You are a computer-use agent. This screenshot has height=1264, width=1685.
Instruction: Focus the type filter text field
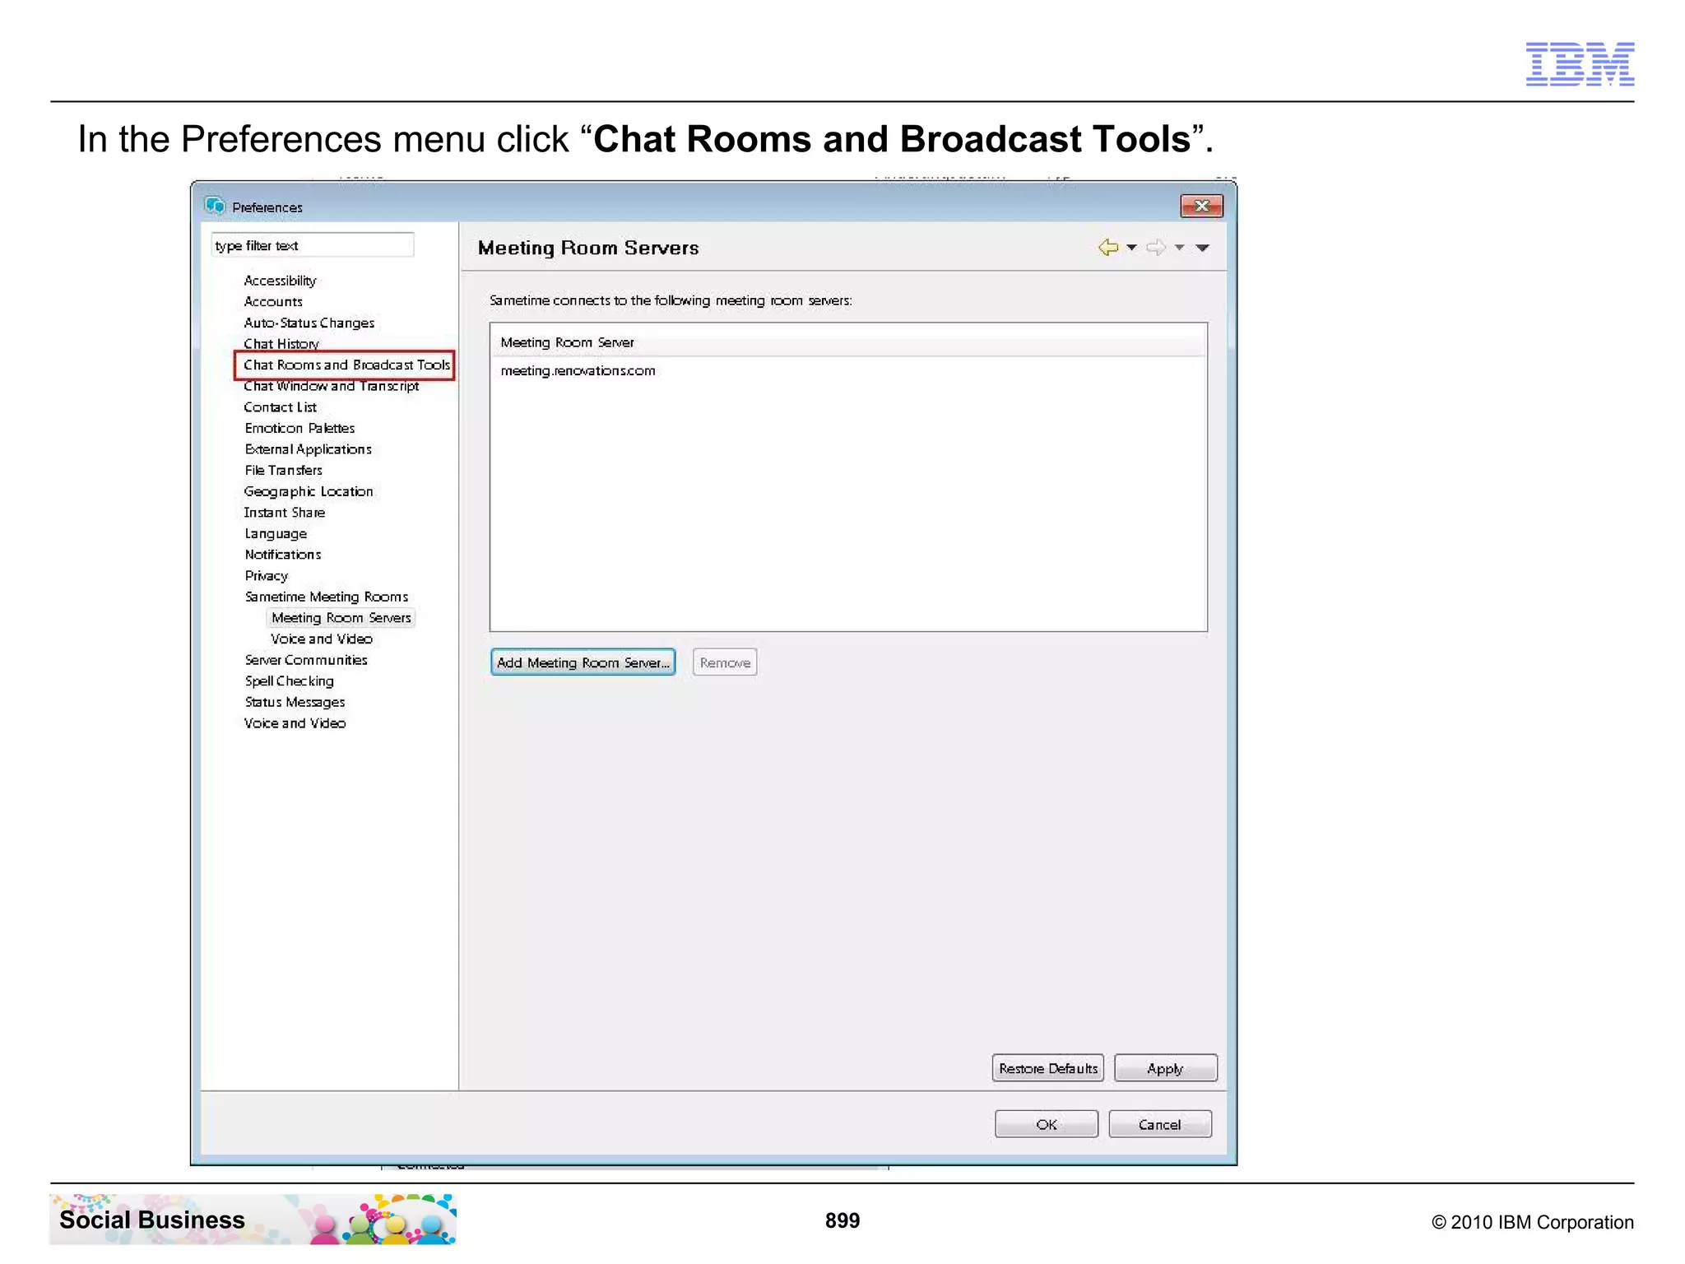(x=313, y=245)
